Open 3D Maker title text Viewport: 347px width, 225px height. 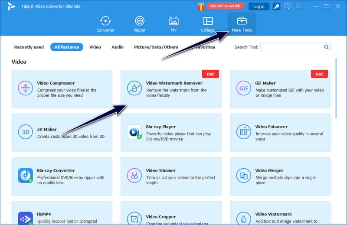click(47, 129)
